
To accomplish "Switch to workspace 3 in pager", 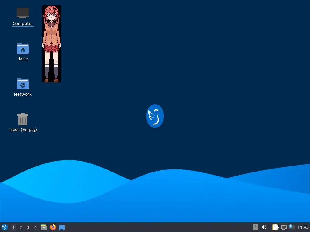I will (28, 227).
